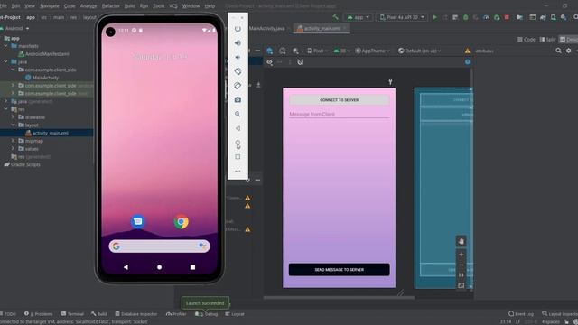Image resolution: width=578 pixels, height=325 pixels.
Task: Switch to the MainActivity.java editor tab
Action: tap(267, 28)
